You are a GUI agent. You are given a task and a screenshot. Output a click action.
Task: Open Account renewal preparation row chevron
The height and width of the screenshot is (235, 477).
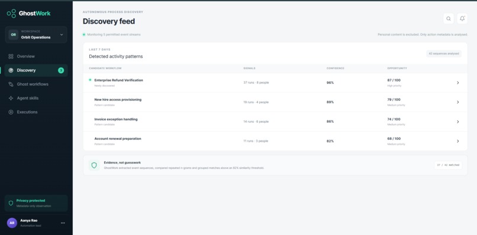pos(458,141)
